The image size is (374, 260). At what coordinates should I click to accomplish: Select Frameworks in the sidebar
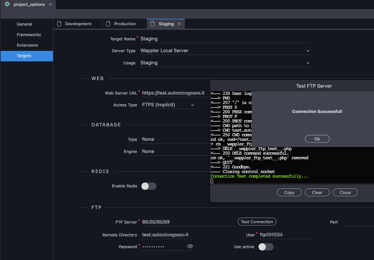[x=29, y=35]
